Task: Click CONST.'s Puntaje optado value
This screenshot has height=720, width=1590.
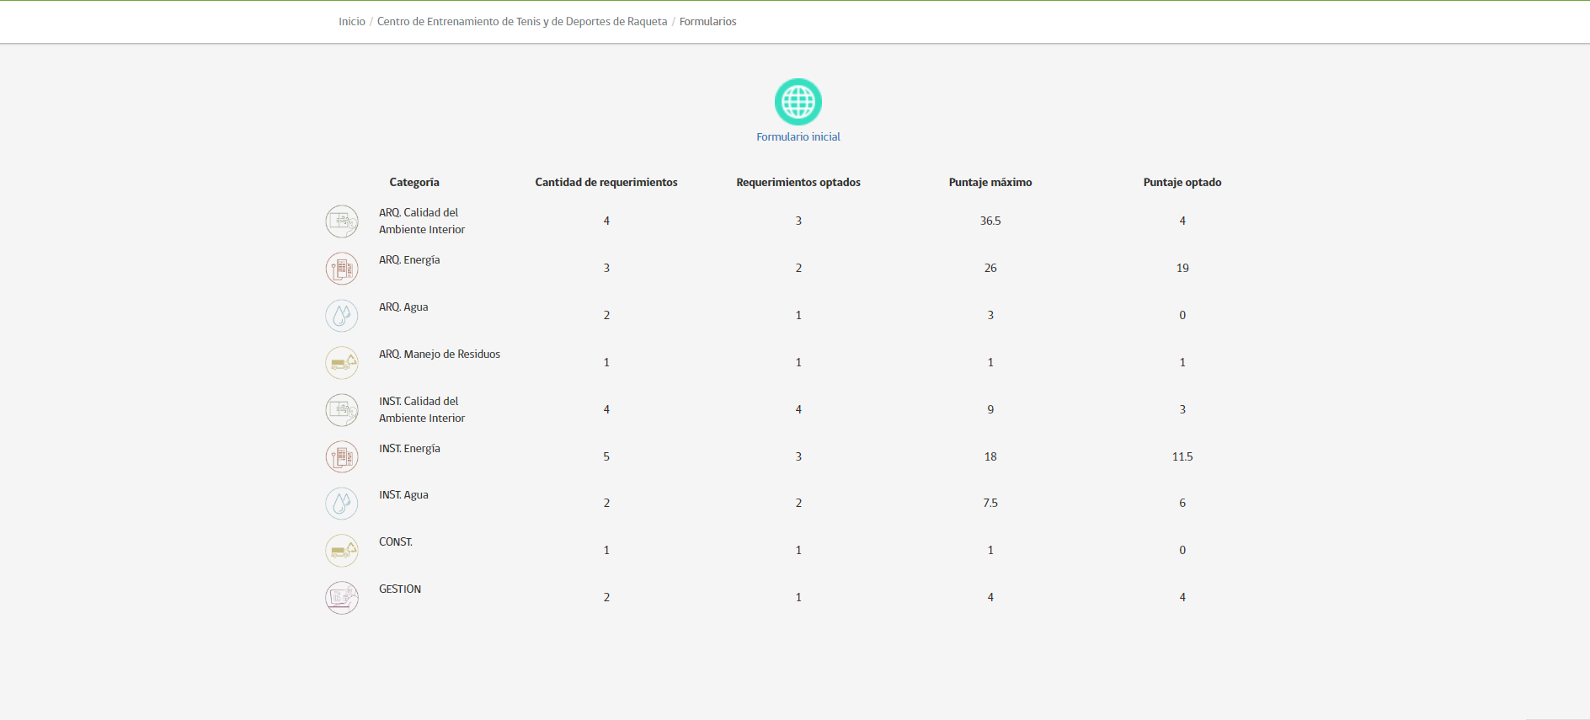Action: click(x=1182, y=550)
